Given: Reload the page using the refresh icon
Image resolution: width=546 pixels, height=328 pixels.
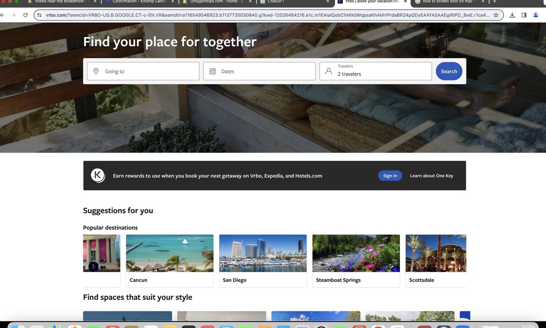Looking at the screenshot, I should tap(25, 15).
